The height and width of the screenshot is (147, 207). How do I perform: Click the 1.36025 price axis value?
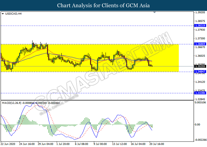click(200, 56)
